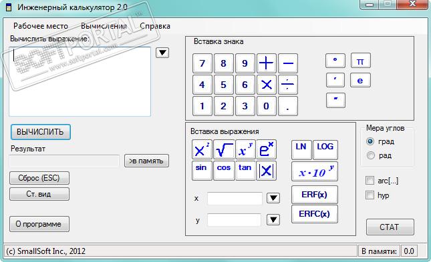Enable the arc[...] checkbox
This screenshot has width=431, height=262.
pyautogui.click(x=382, y=181)
